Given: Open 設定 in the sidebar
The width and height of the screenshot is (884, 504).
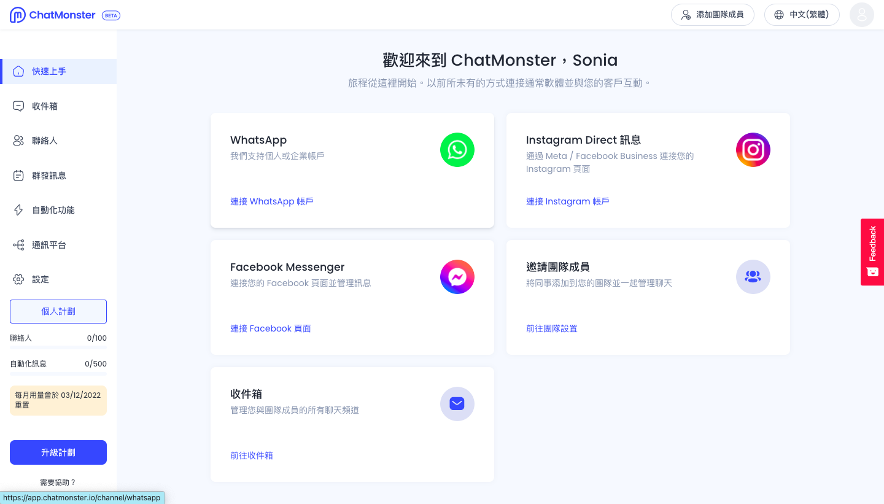Looking at the screenshot, I should (x=58, y=279).
